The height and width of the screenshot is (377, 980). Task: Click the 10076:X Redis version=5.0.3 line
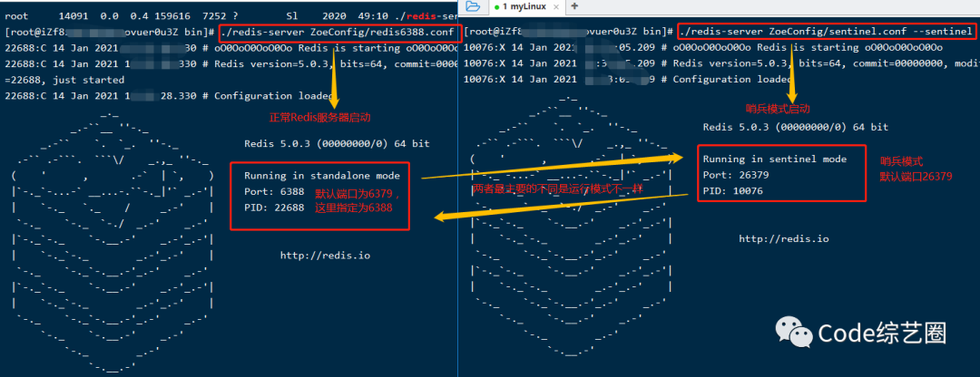(721, 63)
